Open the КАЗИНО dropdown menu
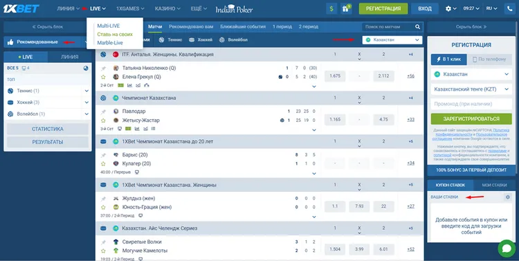This screenshot has width=519, height=261. [x=167, y=9]
